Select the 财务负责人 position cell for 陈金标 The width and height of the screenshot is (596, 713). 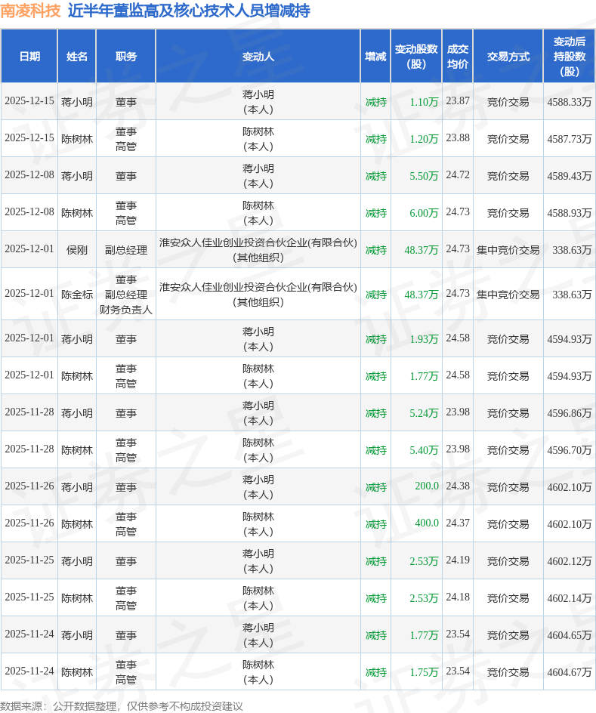point(126,310)
